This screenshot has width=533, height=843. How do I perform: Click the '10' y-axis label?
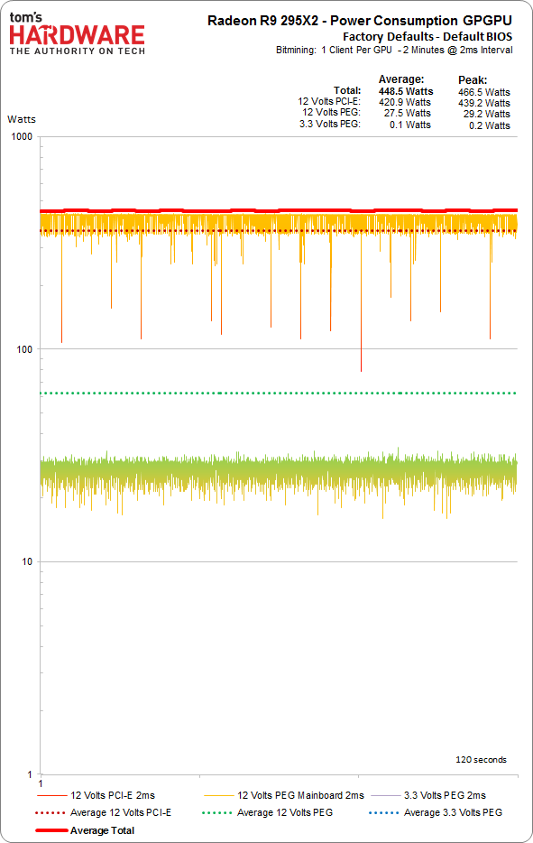pos(27,561)
